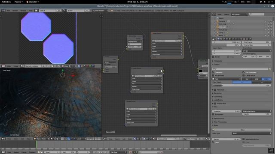Click the screen layout name field

[47, 11]
